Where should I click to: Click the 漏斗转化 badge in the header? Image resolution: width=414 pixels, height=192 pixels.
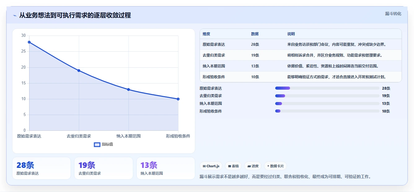(x=393, y=14)
